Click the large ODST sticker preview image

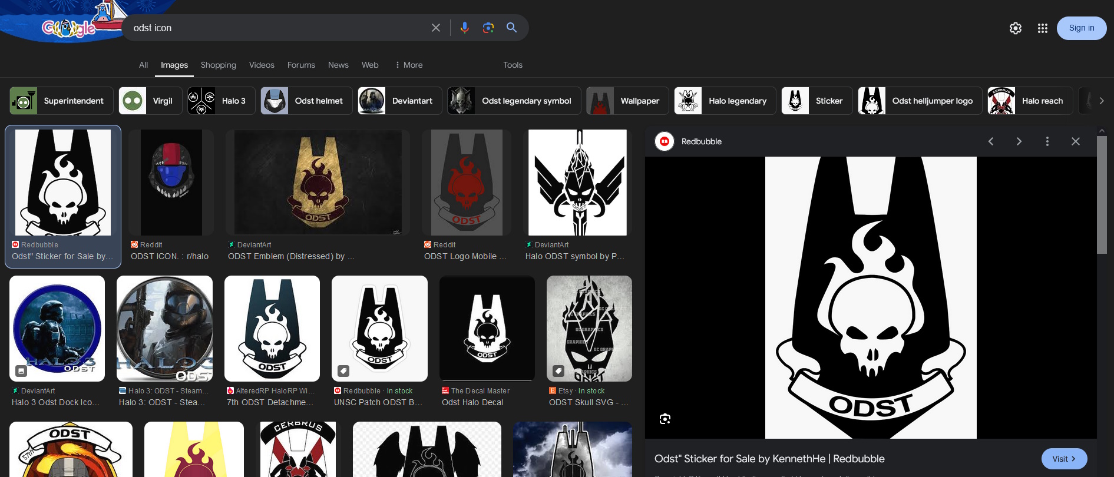(871, 297)
